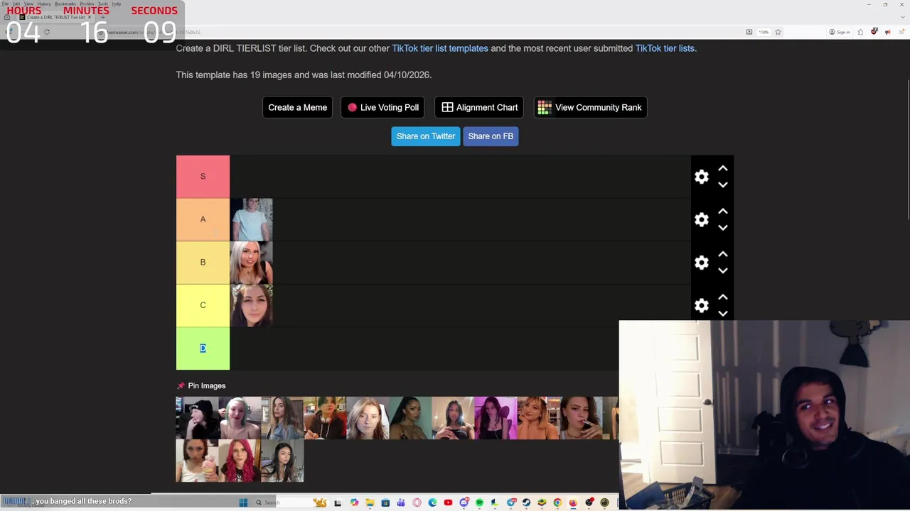Pick the bright pink-haired pool image

coord(240,461)
